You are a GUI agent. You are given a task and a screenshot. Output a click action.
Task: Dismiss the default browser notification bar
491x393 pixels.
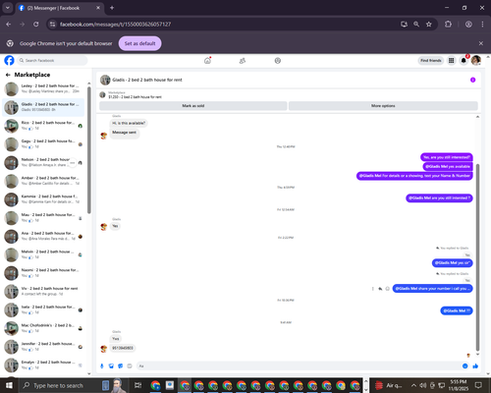(481, 43)
